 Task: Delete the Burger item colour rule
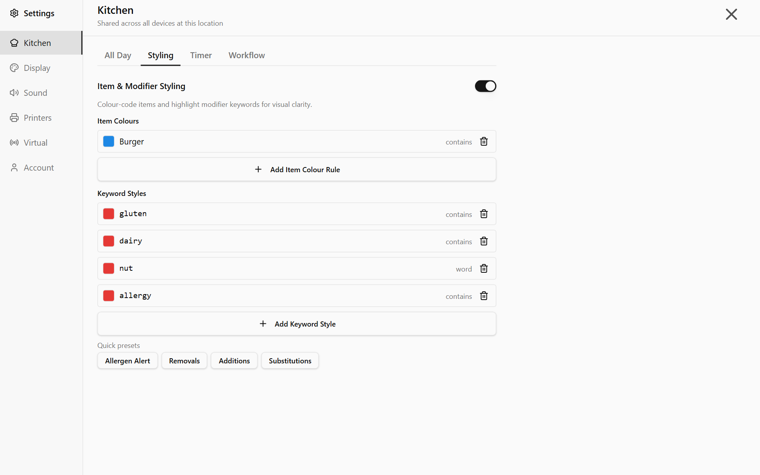tap(484, 141)
